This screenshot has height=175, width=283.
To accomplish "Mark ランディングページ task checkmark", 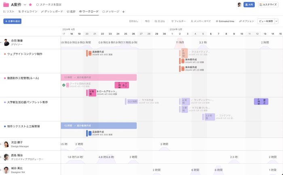I will tap(192, 100).
